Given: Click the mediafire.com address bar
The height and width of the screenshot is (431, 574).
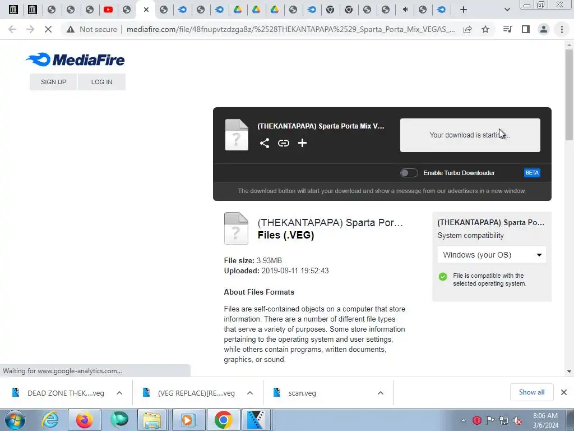Looking at the screenshot, I should click(290, 29).
